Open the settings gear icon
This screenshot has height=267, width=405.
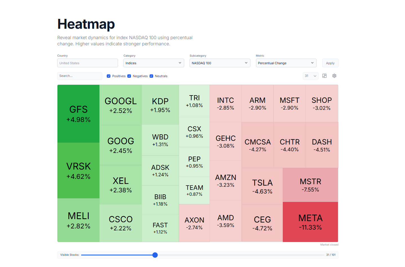(x=334, y=76)
